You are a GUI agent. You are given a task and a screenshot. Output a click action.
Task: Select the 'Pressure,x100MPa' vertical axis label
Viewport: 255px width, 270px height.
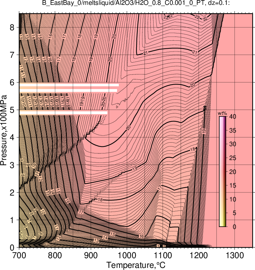point(3,130)
